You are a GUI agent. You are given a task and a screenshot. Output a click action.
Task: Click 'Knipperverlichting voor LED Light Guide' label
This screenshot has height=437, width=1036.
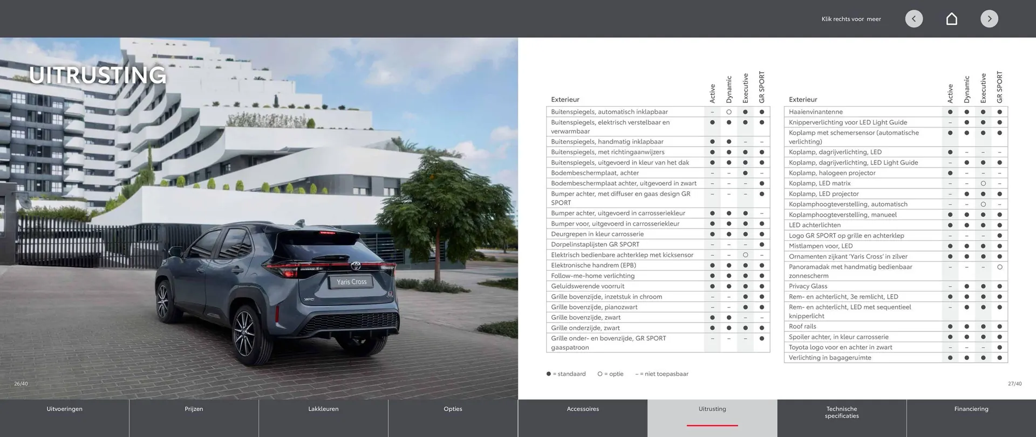tap(848, 122)
